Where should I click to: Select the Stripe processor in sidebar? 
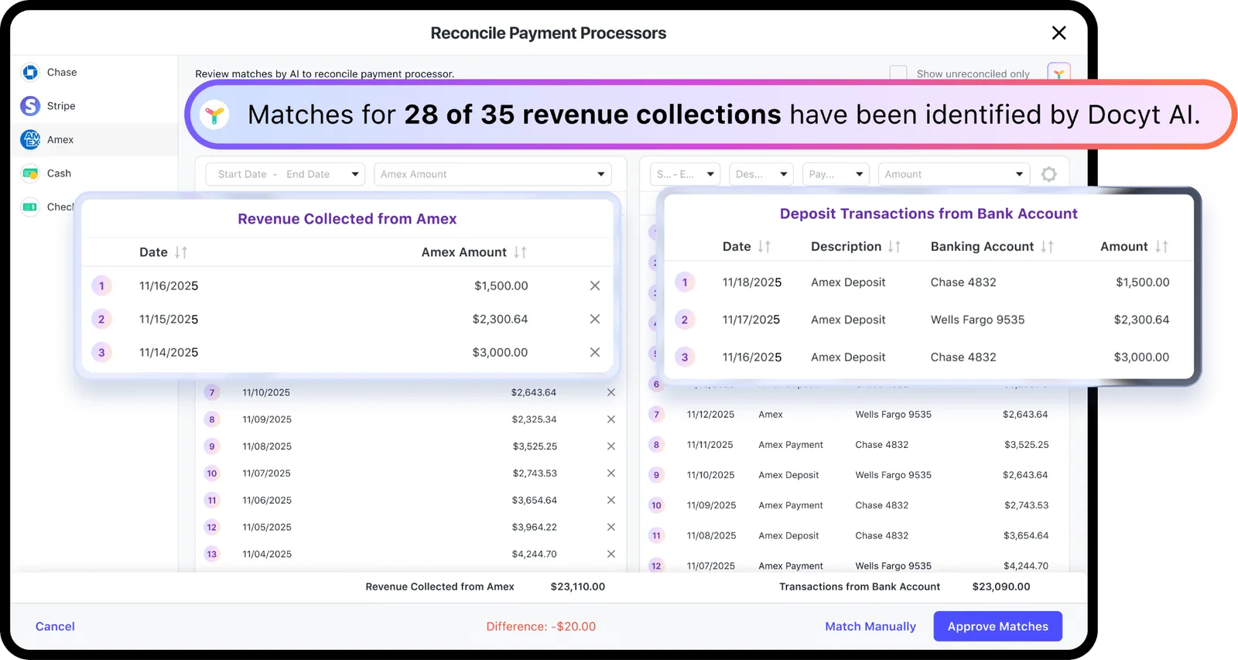tap(93, 106)
